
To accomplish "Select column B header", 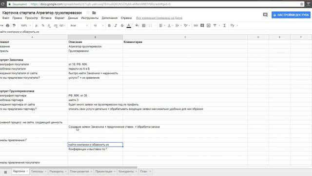I will click(x=96, y=37).
